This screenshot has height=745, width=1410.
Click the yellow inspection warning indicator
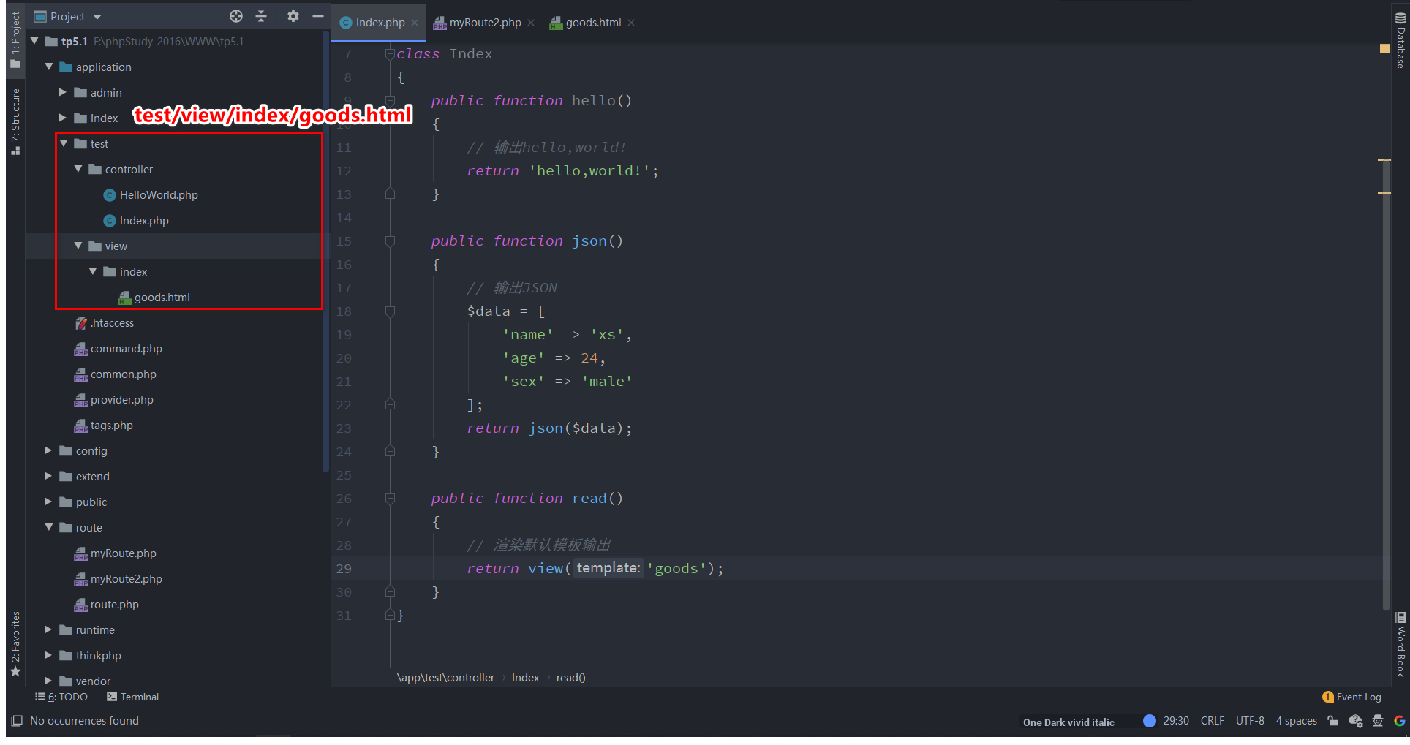pos(1384,48)
